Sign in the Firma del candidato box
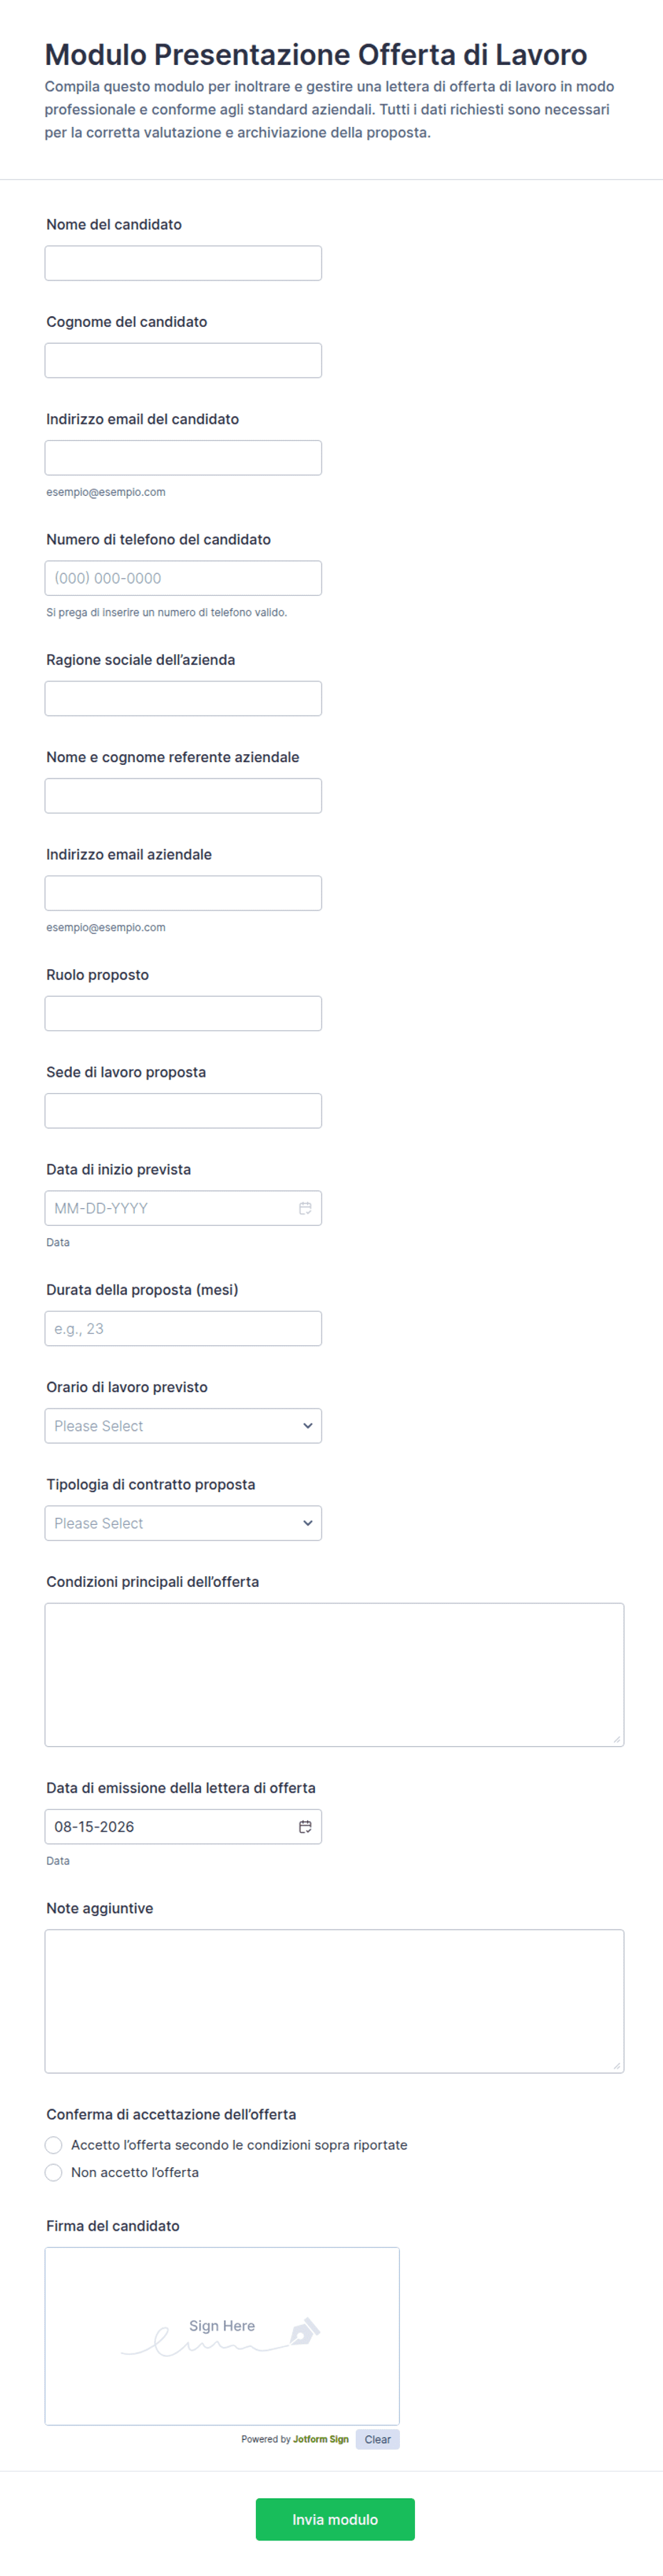Viewport: 663px width, 2576px height. click(222, 2336)
